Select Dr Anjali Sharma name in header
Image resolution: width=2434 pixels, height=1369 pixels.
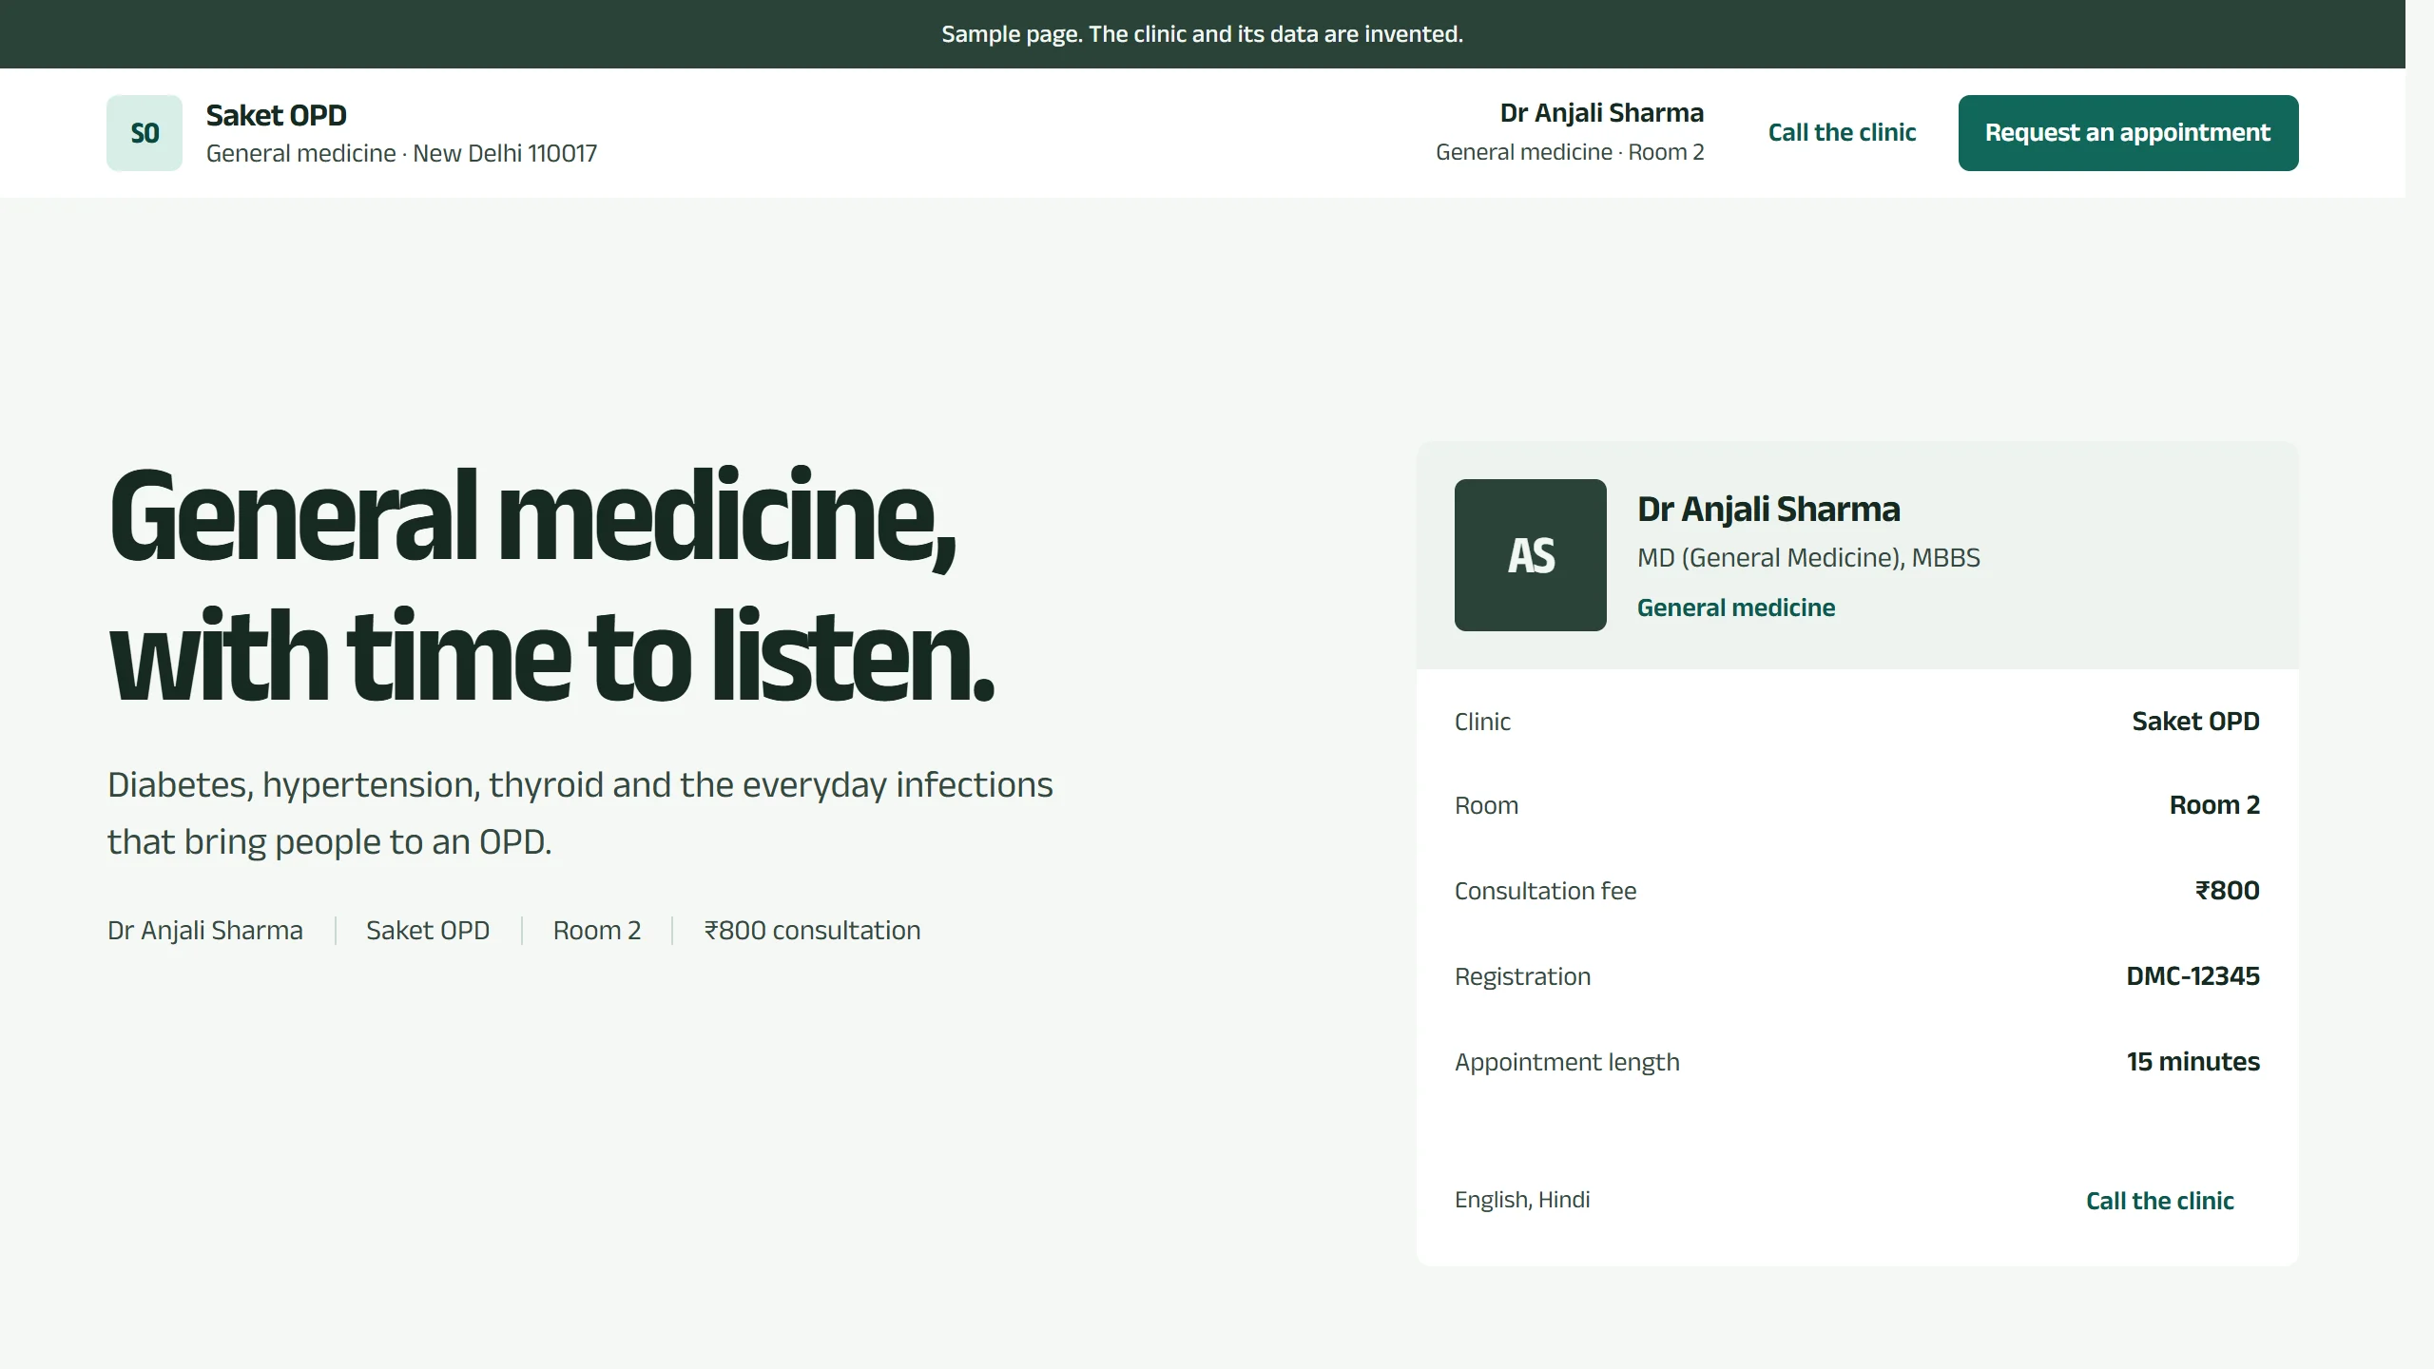click(x=1602, y=113)
